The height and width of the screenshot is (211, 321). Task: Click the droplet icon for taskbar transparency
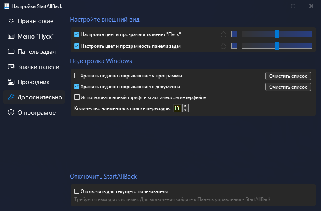pos(223,46)
